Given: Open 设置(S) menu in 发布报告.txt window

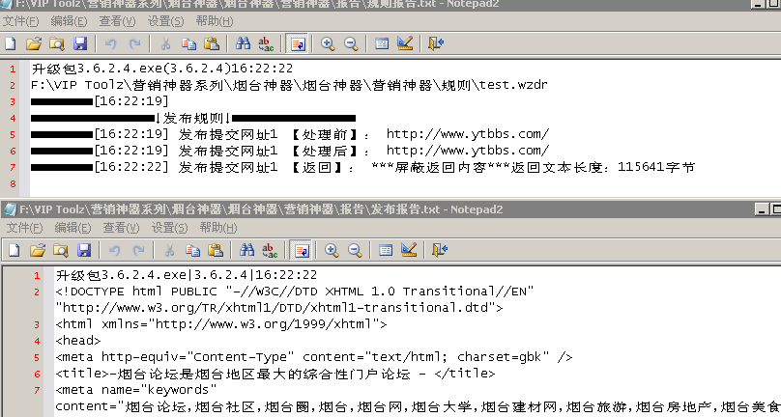Looking at the screenshot, I should click(168, 227).
